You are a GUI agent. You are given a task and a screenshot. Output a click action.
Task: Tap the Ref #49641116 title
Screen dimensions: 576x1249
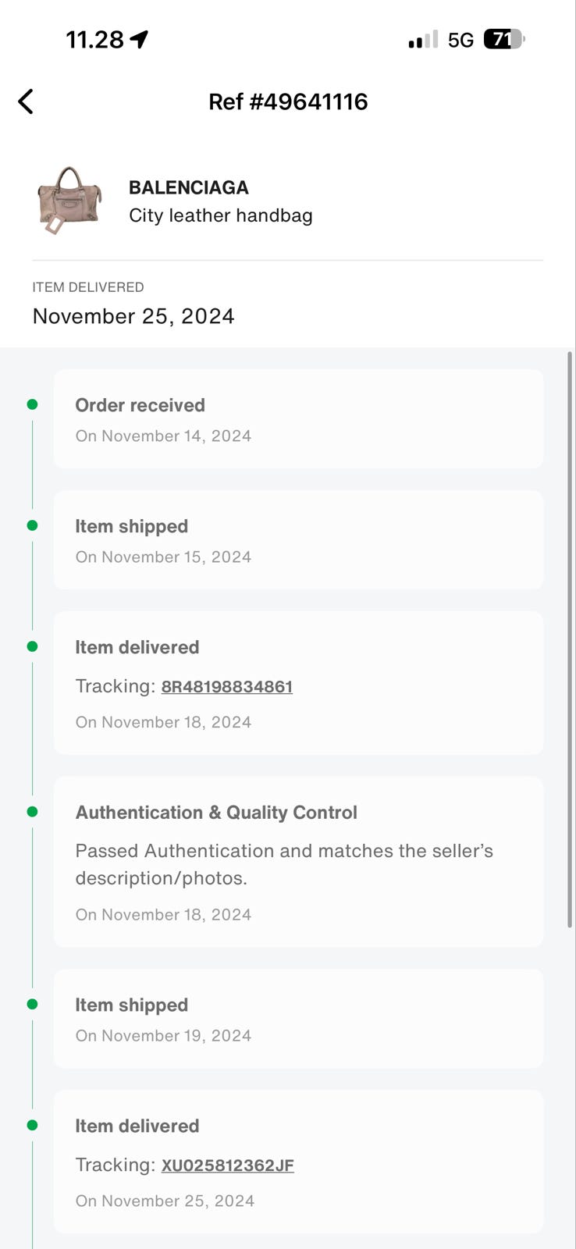288,101
